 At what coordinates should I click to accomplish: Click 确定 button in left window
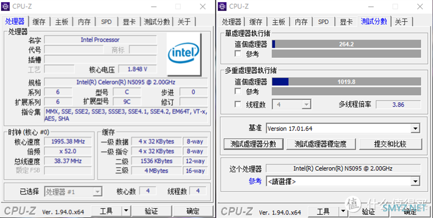point(193,211)
